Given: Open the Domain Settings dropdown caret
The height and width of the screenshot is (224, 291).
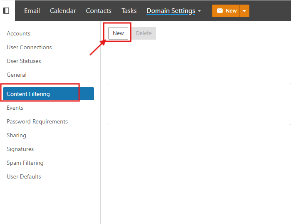Looking at the screenshot, I should pyautogui.click(x=199, y=11).
